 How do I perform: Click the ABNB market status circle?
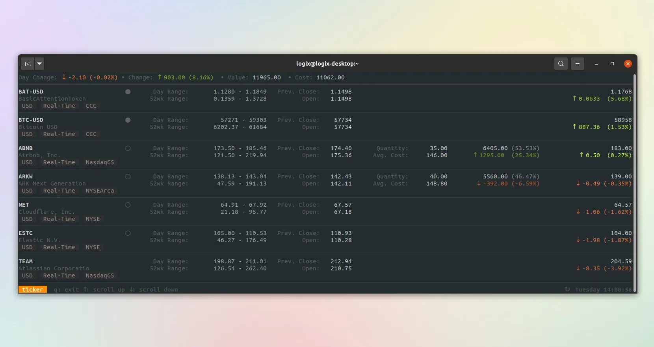pyautogui.click(x=128, y=149)
